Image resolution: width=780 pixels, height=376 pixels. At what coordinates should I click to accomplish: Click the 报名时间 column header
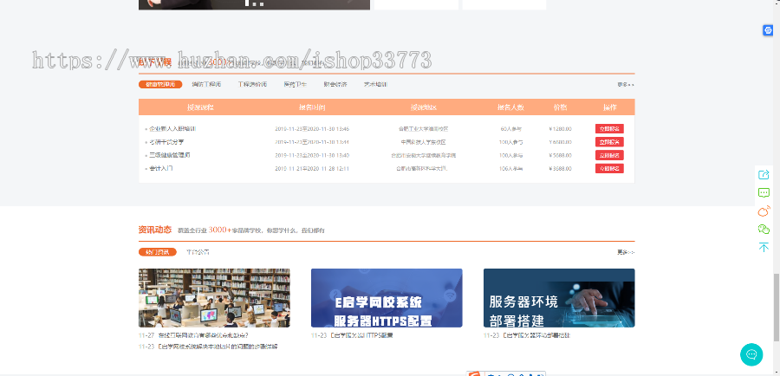(312, 107)
